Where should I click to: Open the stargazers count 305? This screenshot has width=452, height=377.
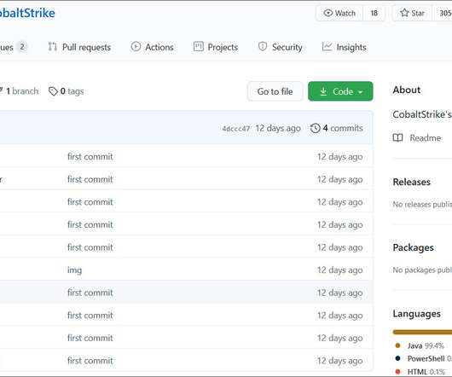point(444,14)
